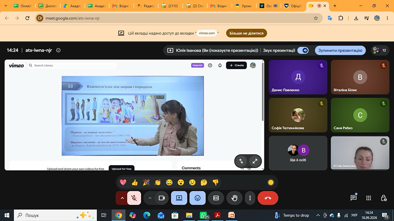This screenshot has width=394, height=221.
Task: Expand video settings arrow beside camera
Action: [x=150, y=198]
